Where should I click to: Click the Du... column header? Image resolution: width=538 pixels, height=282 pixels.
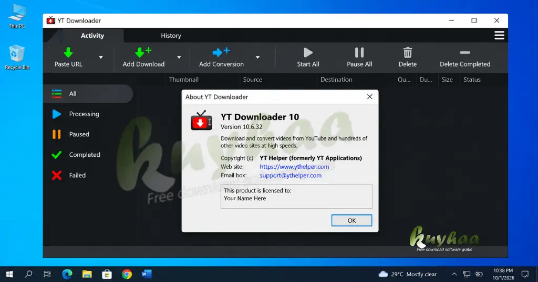tap(426, 79)
